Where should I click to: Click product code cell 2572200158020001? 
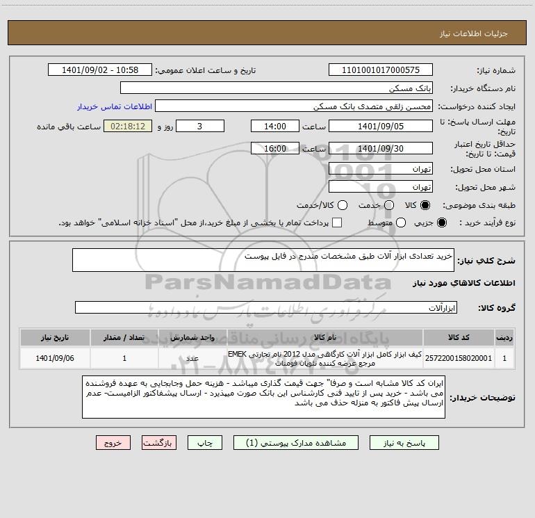(x=459, y=358)
